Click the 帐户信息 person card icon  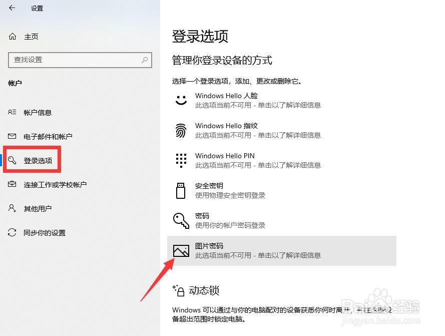[x=12, y=112]
